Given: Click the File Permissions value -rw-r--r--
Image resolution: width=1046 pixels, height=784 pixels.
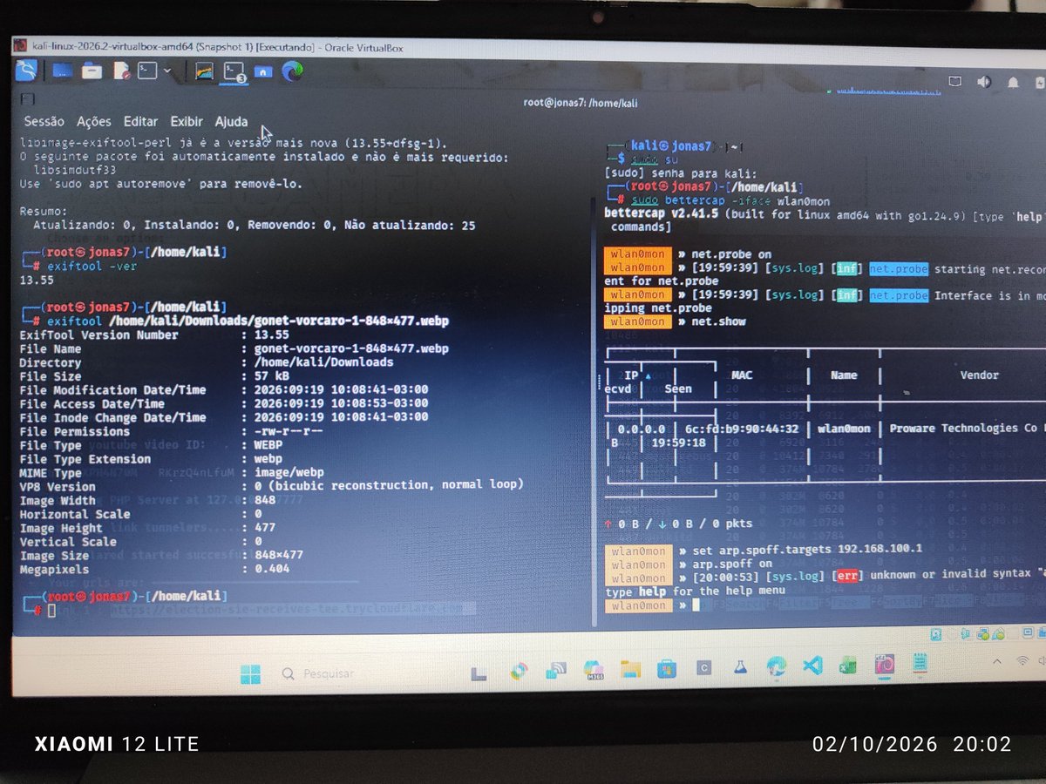Looking at the screenshot, I should (x=289, y=431).
